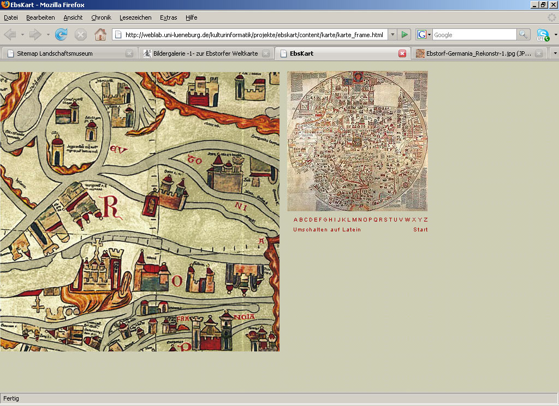This screenshot has width=559, height=406.
Task: Click index letter P link
Action: (x=370, y=219)
